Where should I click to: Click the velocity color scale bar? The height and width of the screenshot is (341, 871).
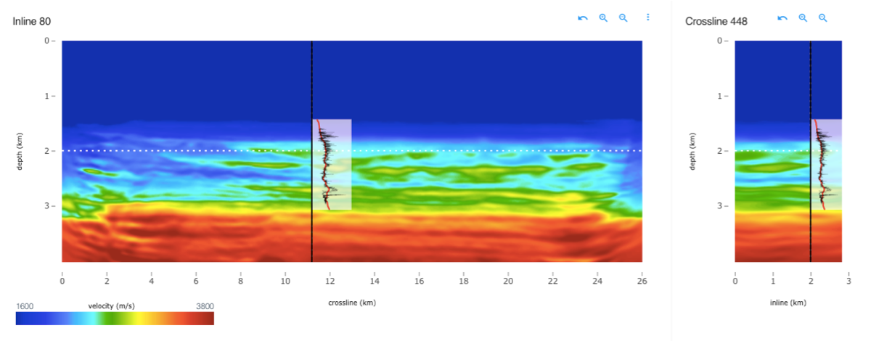(x=115, y=318)
